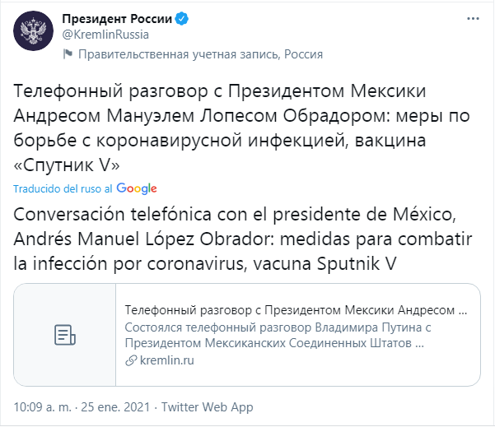Click the government account flag icon
The image size is (495, 427).
69,54
